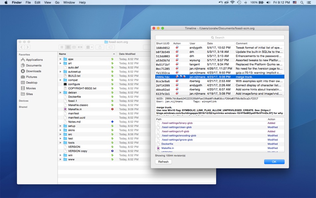Viewport: 316px width, 198px height.
Task: Click the Edit Tags toolbar button
Action: point(110,47)
